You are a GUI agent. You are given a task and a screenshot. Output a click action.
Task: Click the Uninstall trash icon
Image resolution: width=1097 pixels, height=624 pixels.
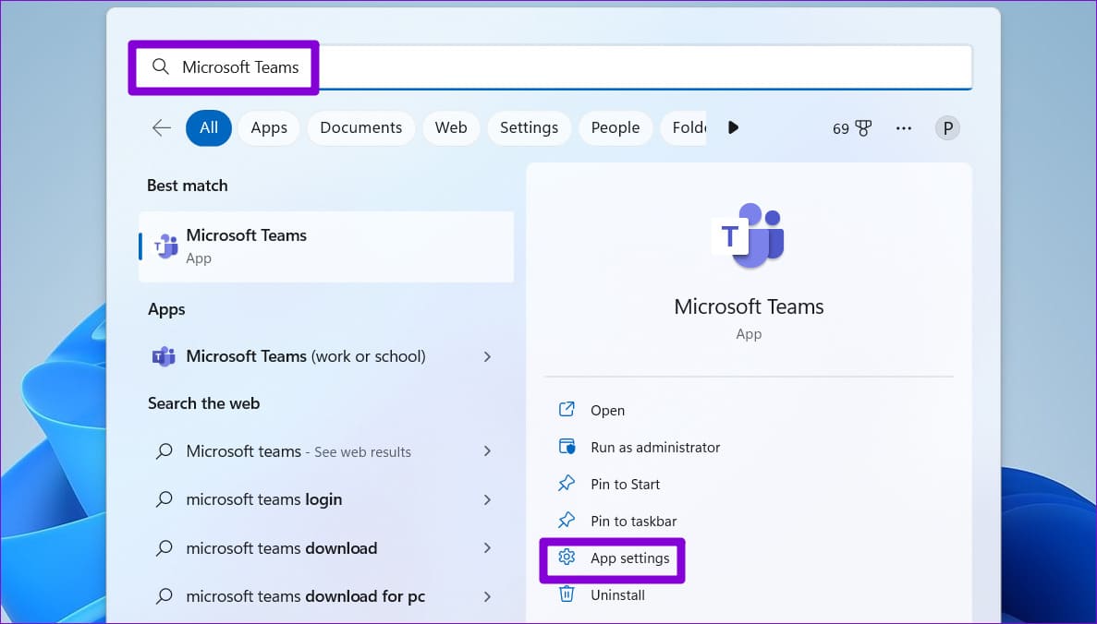pyautogui.click(x=567, y=594)
